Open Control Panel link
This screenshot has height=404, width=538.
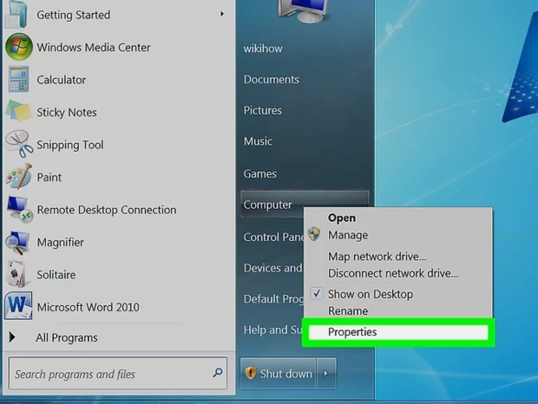(x=273, y=237)
